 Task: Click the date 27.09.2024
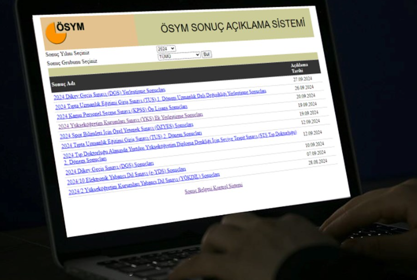[x=302, y=79]
